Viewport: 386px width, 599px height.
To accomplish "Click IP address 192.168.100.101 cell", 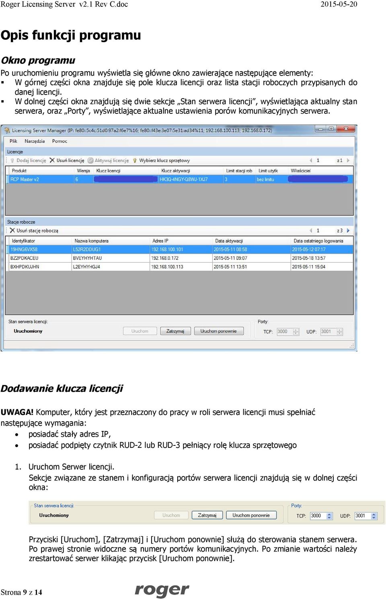I will (181, 250).
